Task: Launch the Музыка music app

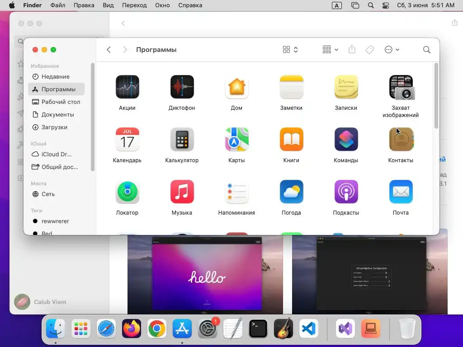Action: pos(182,192)
